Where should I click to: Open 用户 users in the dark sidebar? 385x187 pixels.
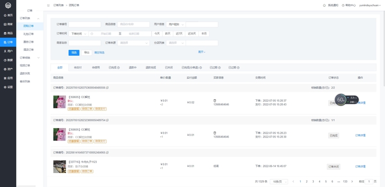(8, 51)
